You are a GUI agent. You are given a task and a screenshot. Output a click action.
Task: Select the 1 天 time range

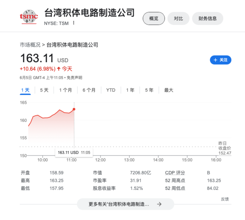pos(25,90)
